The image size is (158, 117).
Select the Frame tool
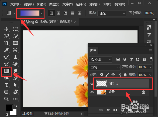click(x=15, y=43)
